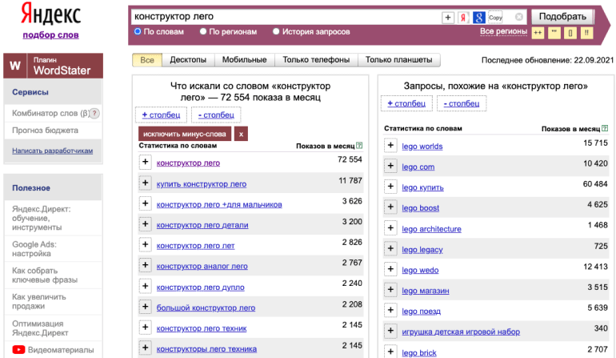
Task: Select the По регионам radio button
Action: 203,31
